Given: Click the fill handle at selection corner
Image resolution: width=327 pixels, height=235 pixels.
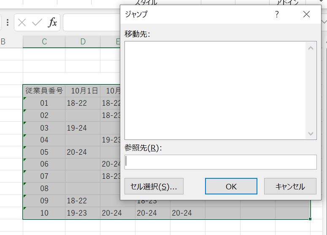Looking at the screenshot, I should [310, 219].
